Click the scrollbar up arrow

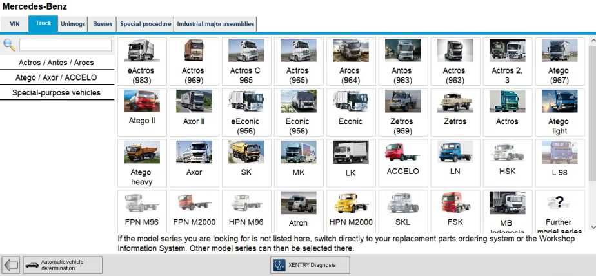(593, 39)
